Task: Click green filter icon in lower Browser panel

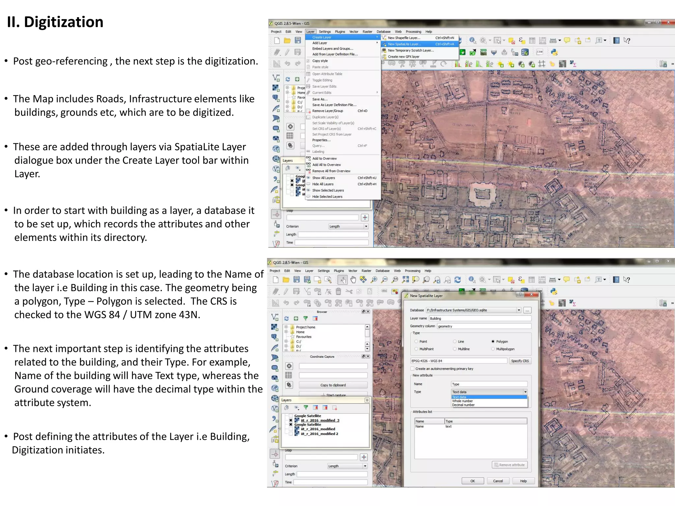Action: [306, 319]
